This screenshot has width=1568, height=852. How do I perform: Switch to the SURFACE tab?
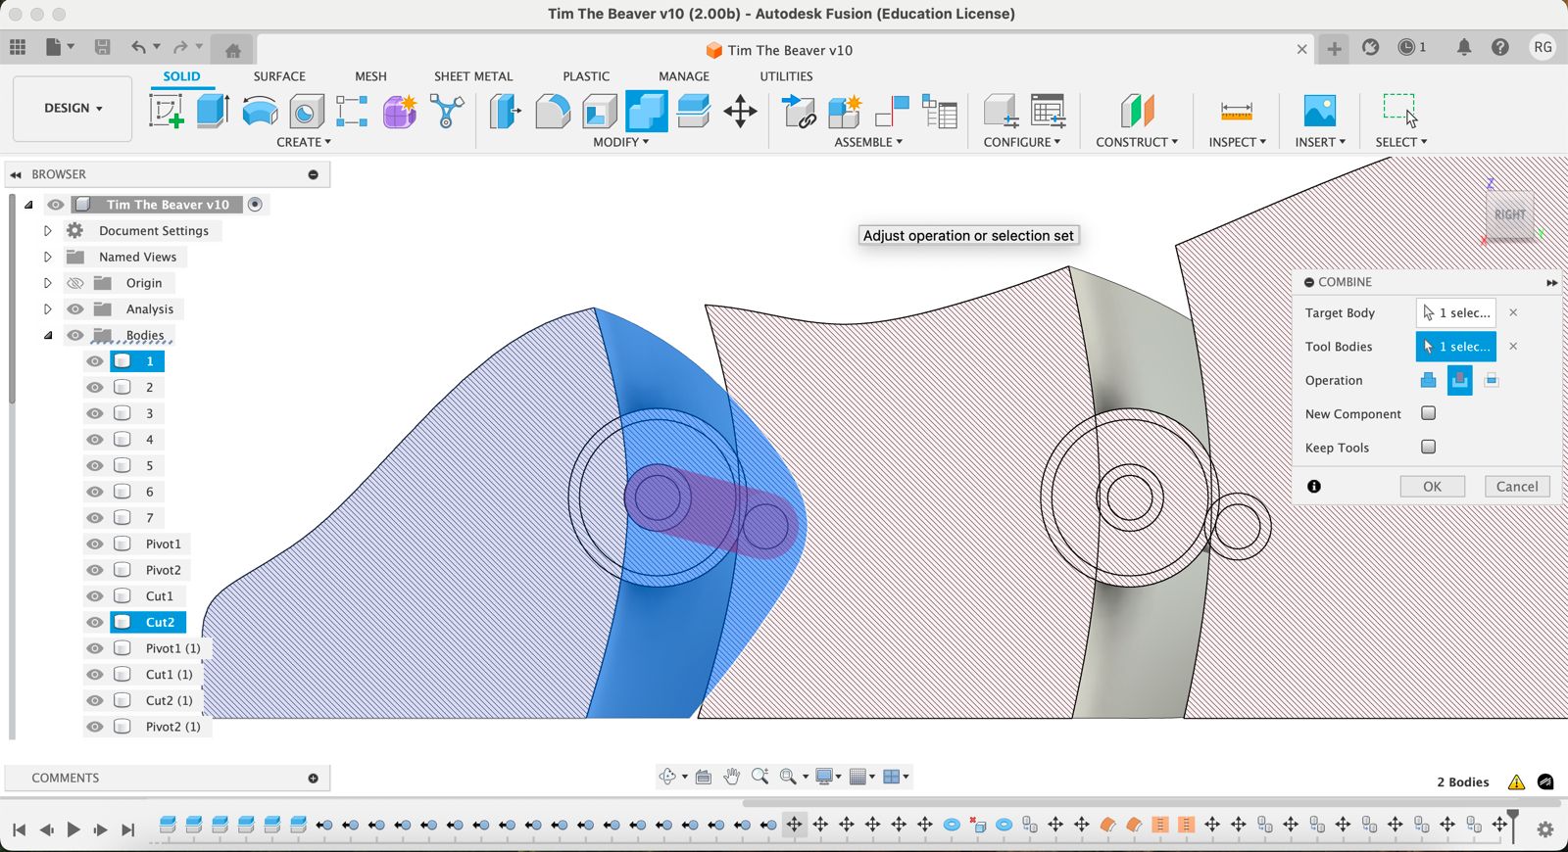click(279, 76)
